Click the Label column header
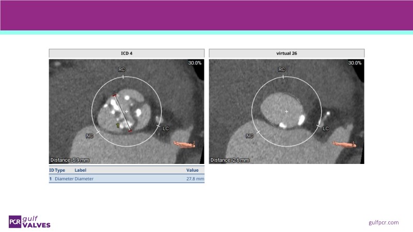This screenshot has width=413, height=232. (81, 170)
